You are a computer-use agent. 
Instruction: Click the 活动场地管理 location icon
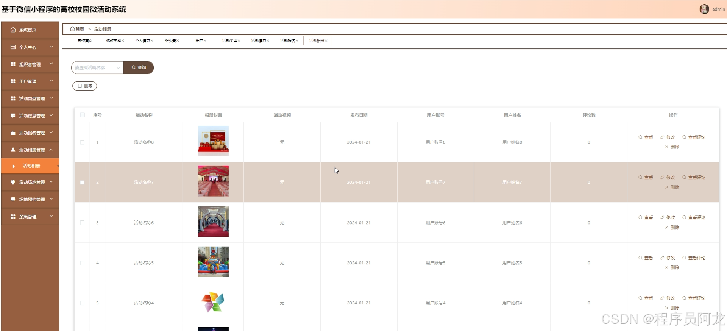pyautogui.click(x=13, y=182)
